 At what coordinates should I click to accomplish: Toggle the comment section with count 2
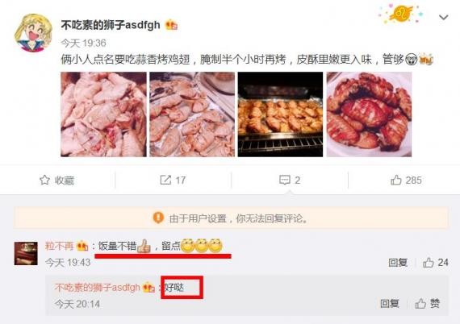click(290, 181)
